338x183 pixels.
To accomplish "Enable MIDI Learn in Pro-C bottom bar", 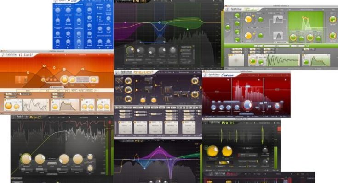I will 17,178.
